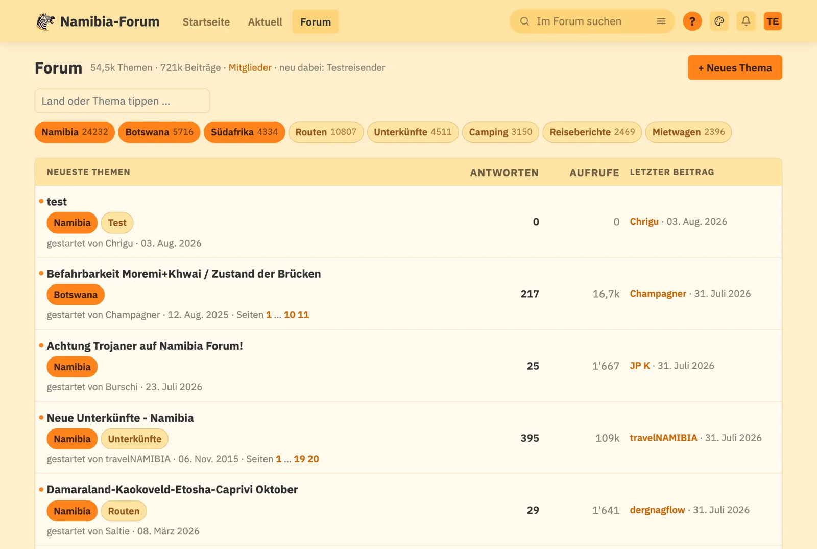Click Routen tag in Damaraland row
Viewport: 817px width, 549px height.
click(124, 511)
